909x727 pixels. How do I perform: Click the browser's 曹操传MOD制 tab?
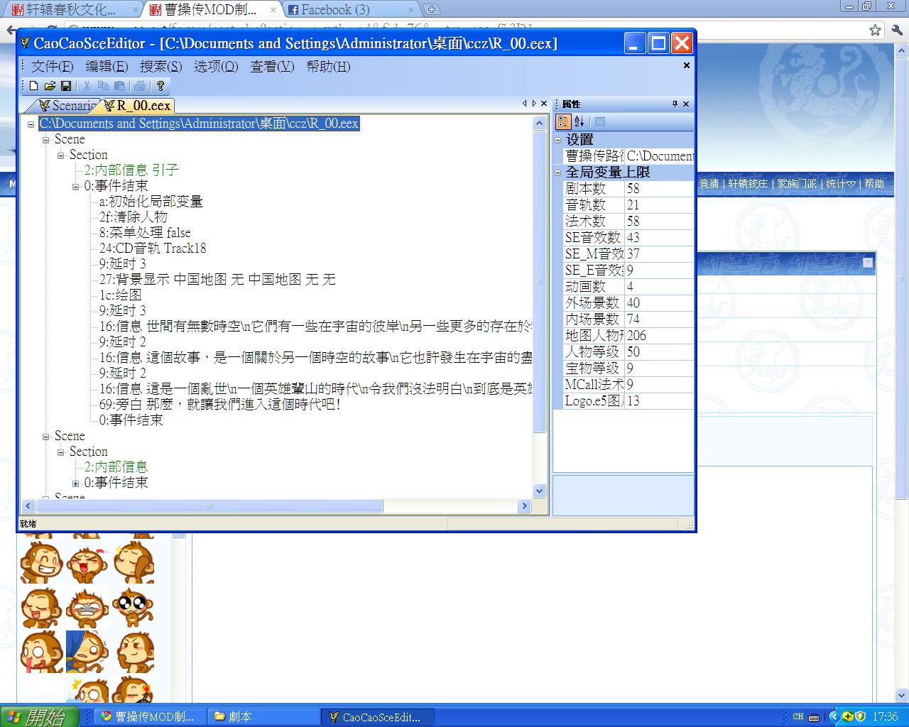tap(211, 10)
